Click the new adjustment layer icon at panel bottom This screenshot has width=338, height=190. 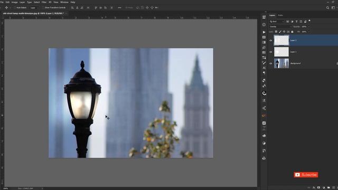(324, 188)
